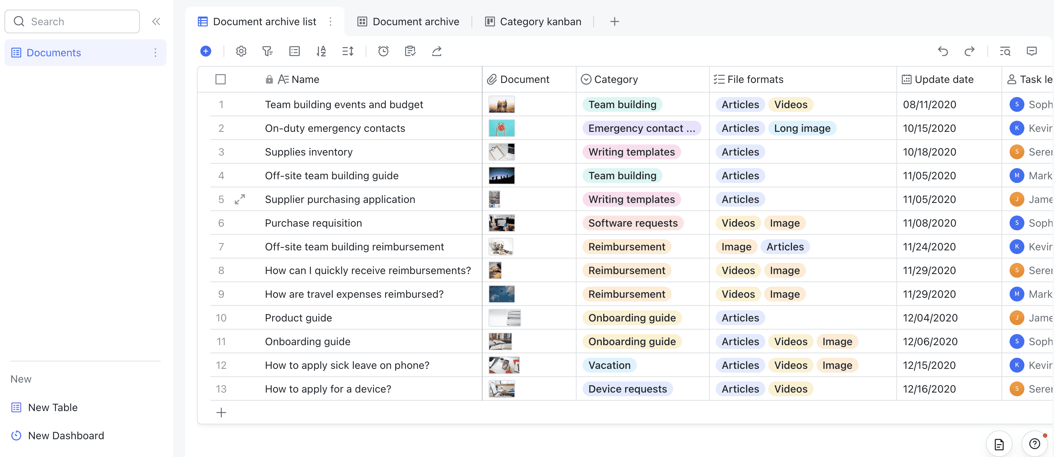
Task: Toggle the select-all rows checkbox
Action: [x=221, y=80]
